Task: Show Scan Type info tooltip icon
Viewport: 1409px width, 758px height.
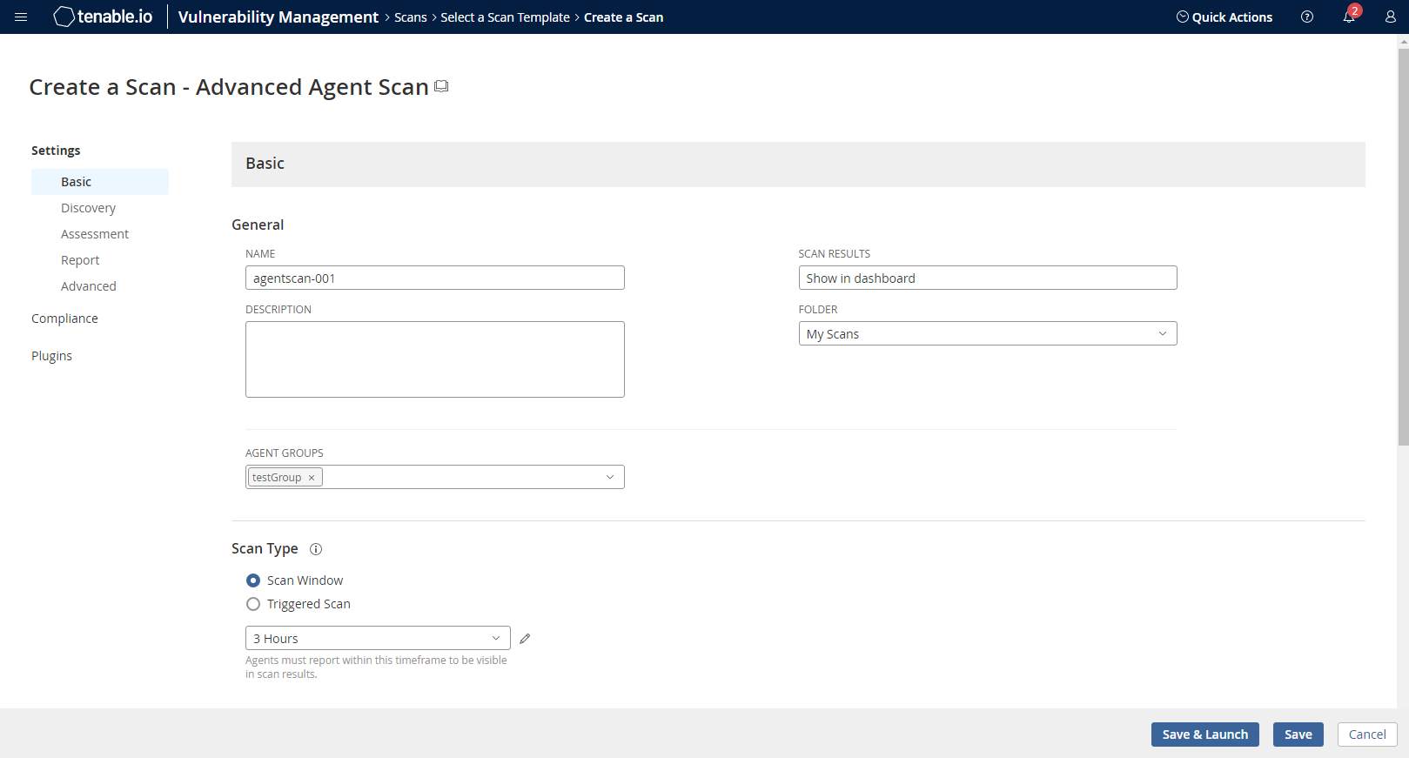Action: tap(316, 549)
